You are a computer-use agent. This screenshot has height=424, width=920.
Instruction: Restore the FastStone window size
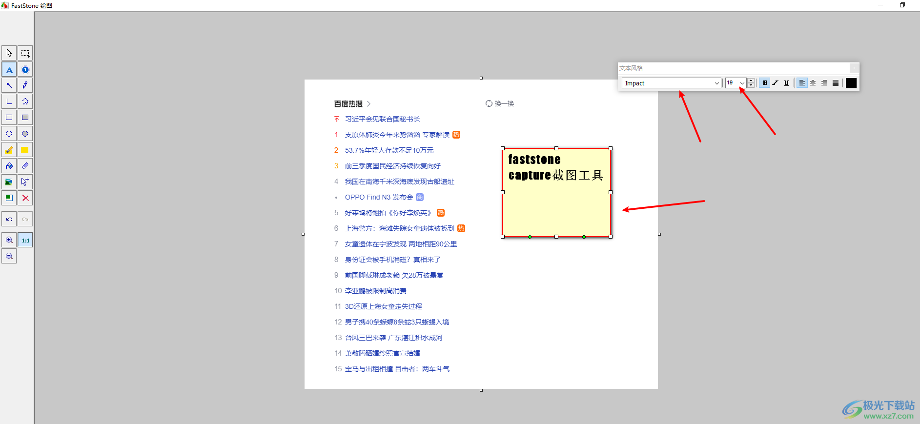coord(902,5)
